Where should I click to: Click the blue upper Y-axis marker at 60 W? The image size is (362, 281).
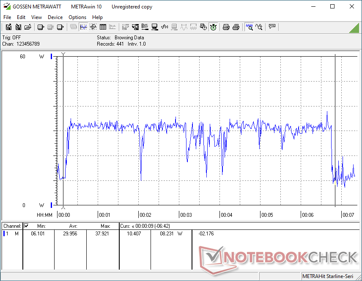tap(52, 56)
